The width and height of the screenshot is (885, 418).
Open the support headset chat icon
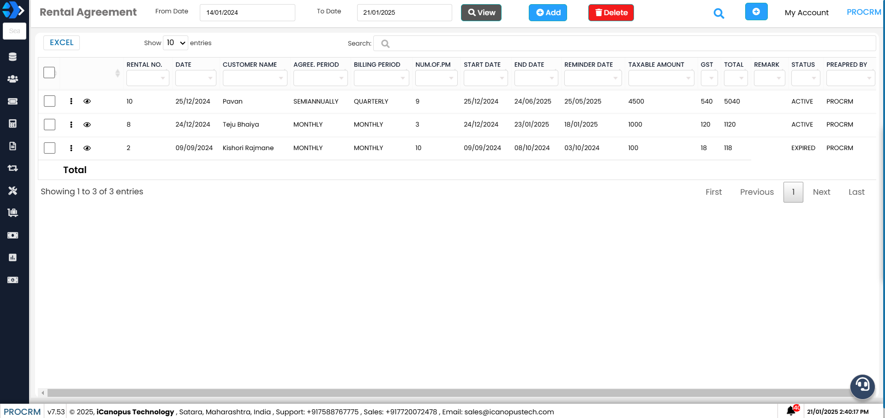point(862,386)
